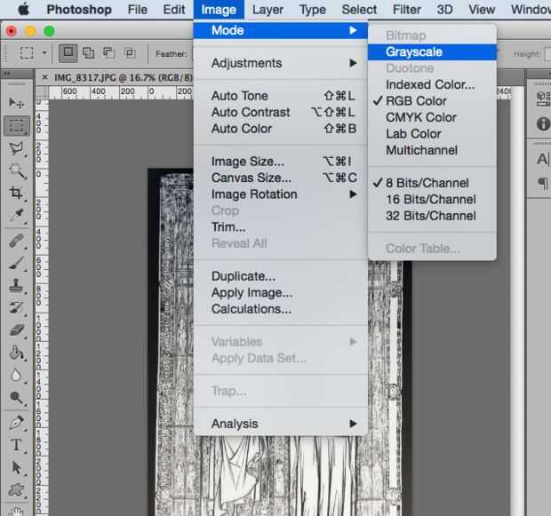Screen dimensions: 551x516
Task: Click Auto Contrast command
Action: [281, 113]
